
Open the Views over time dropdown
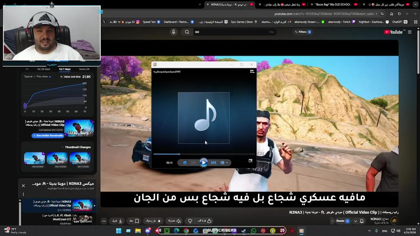click(70, 77)
